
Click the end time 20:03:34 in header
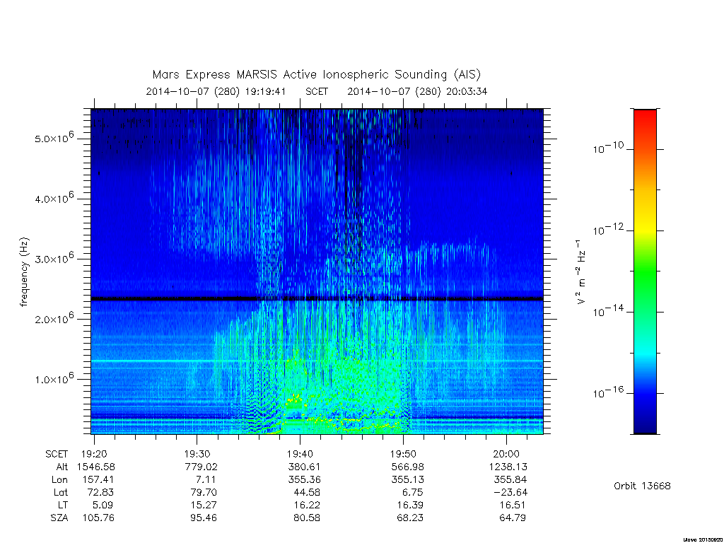(x=467, y=91)
